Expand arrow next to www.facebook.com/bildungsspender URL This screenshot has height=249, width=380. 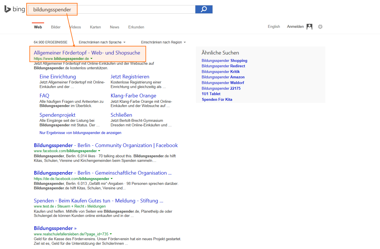(99, 151)
